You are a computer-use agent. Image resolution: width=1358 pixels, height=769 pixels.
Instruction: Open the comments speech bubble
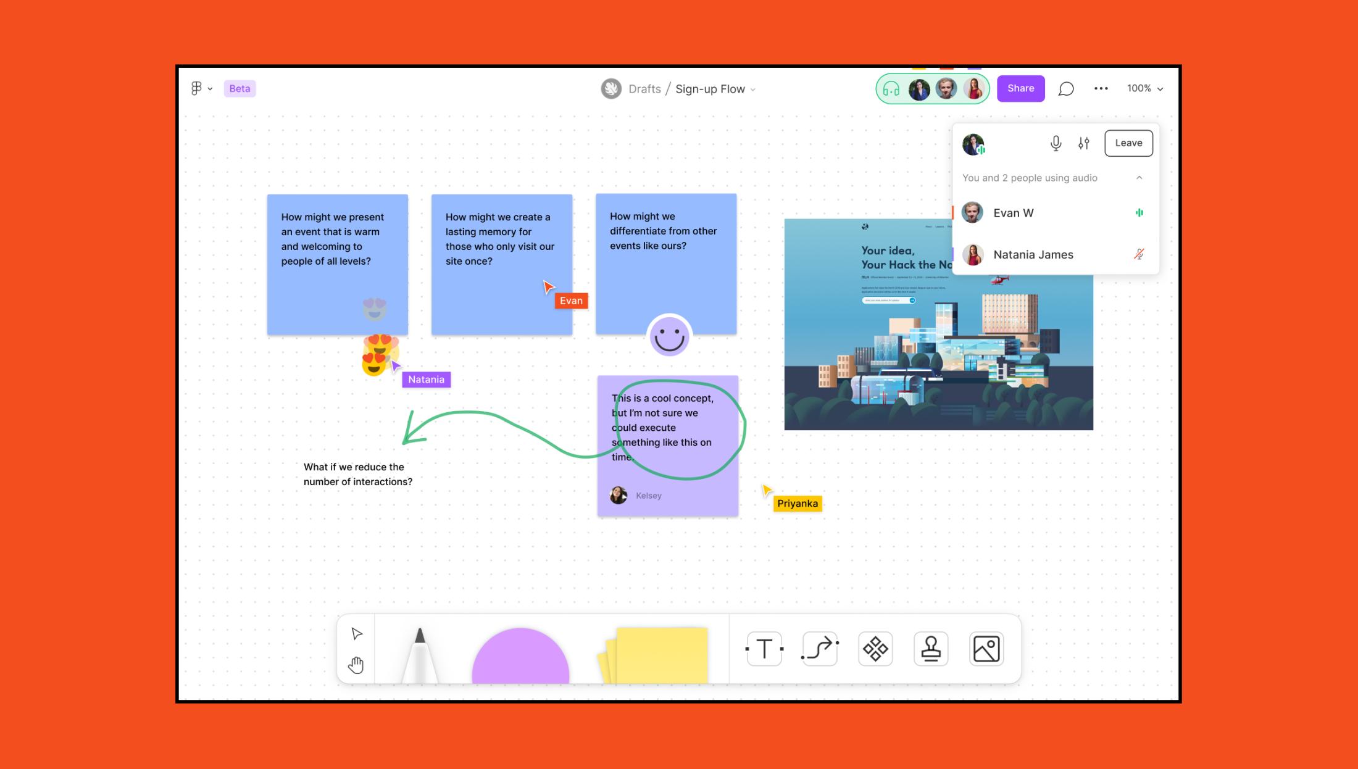click(1066, 89)
